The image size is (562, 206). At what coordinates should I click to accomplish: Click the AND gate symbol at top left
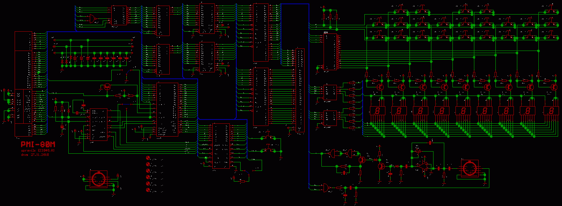pos(92,18)
